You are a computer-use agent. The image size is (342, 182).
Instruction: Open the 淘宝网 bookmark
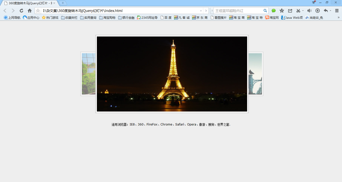(x=272, y=17)
